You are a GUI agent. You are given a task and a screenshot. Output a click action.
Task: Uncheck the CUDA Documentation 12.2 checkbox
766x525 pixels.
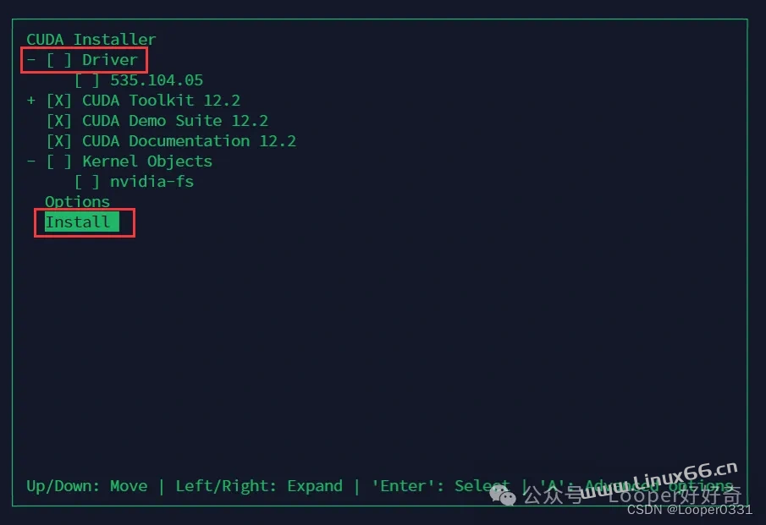tap(59, 141)
